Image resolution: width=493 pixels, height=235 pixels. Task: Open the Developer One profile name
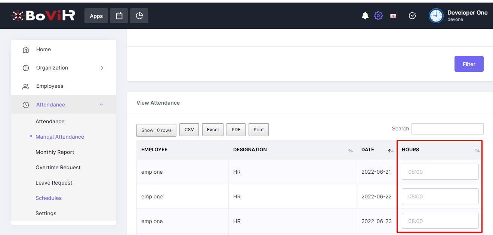467,13
